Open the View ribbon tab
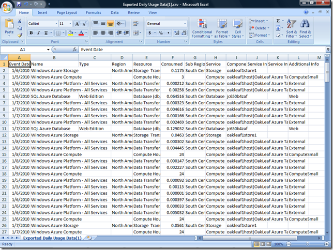The image size is (333, 250). click(x=153, y=13)
